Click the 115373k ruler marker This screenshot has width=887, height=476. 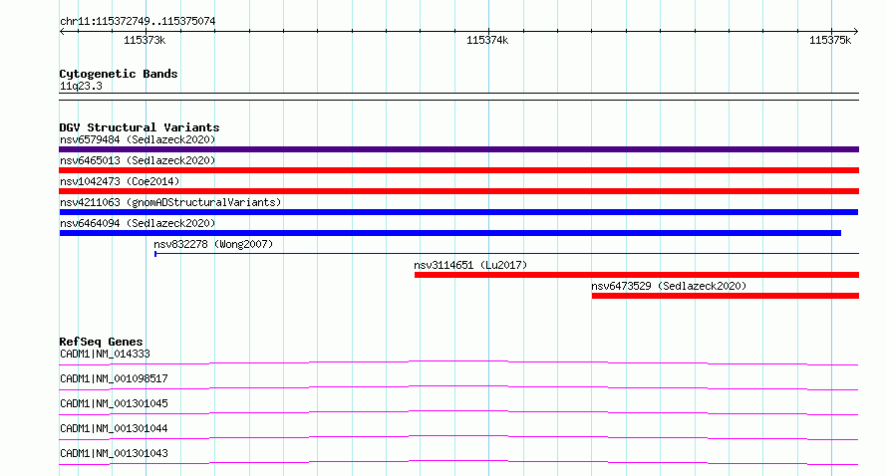click(x=145, y=40)
